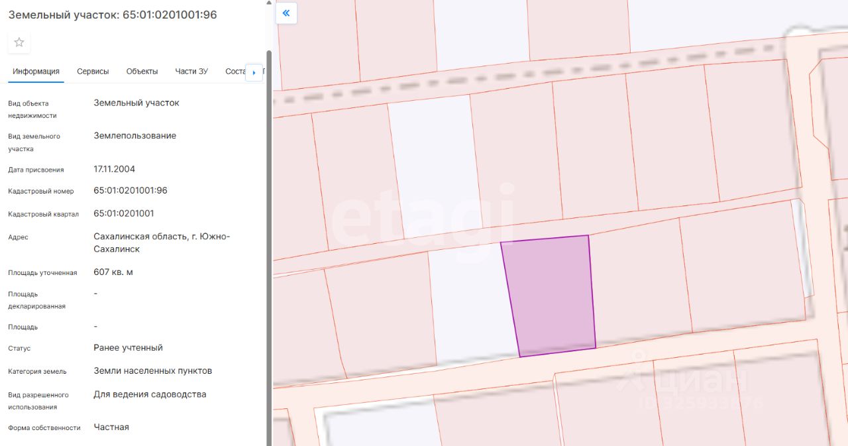Mark parcel as favorite with star icon
The image size is (848, 446).
pos(19,42)
